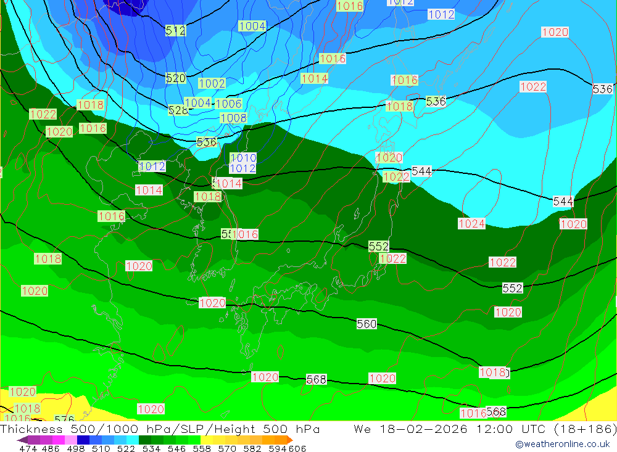Image resolution: width=617 pixels, height=452 pixels.
Task: Click the 498 legend scale value
Action: tap(76, 449)
